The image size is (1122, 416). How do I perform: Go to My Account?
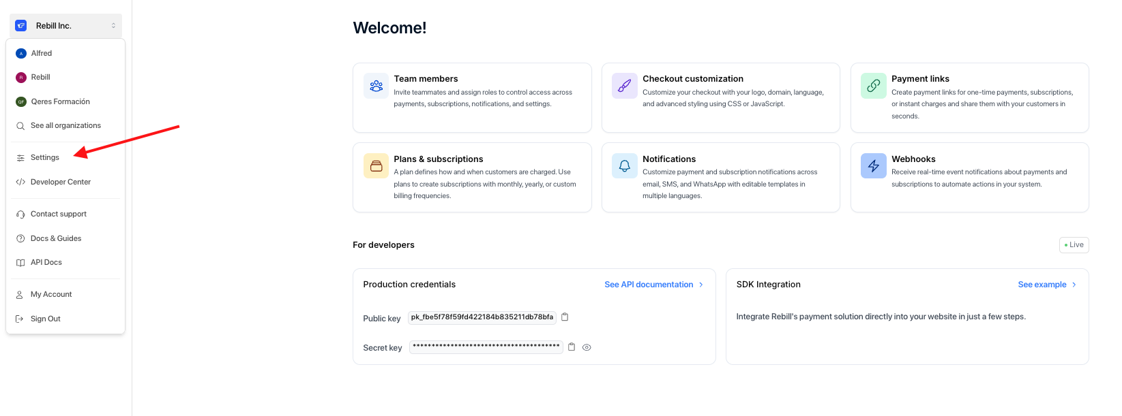pyautogui.click(x=65, y=294)
